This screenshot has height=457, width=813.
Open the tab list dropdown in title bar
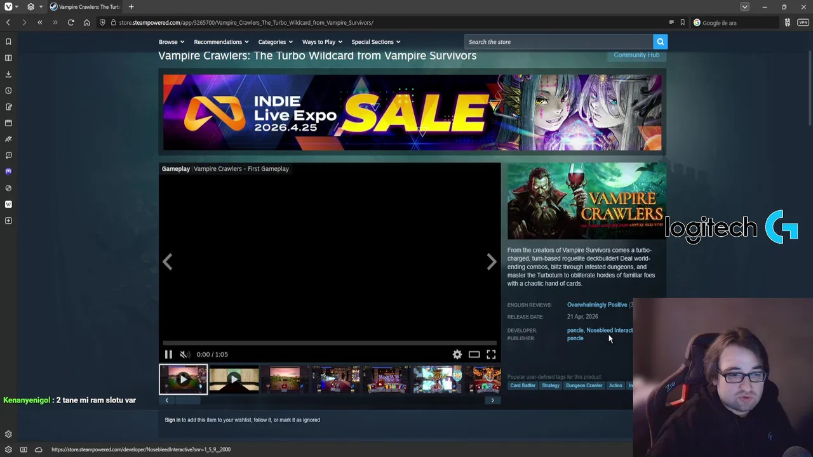744,7
